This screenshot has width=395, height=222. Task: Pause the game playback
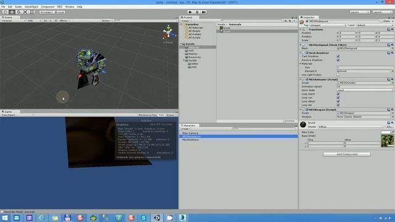[197, 12]
